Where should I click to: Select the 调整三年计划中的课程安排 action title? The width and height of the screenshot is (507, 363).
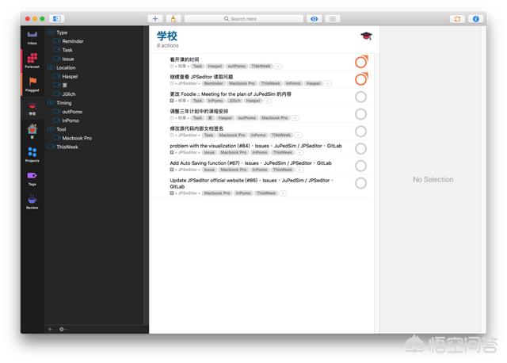(199, 111)
